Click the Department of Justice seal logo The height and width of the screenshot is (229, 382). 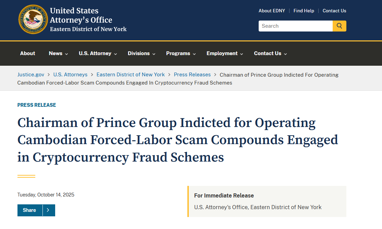tap(33, 20)
